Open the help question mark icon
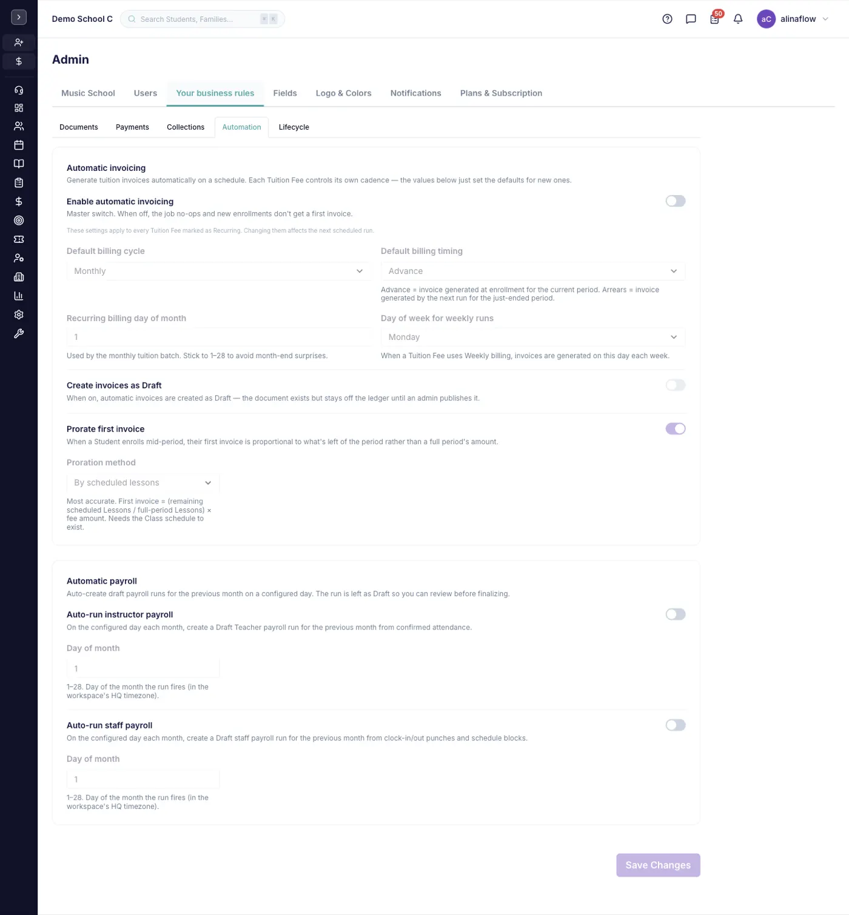849x915 pixels. (x=667, y=19)
